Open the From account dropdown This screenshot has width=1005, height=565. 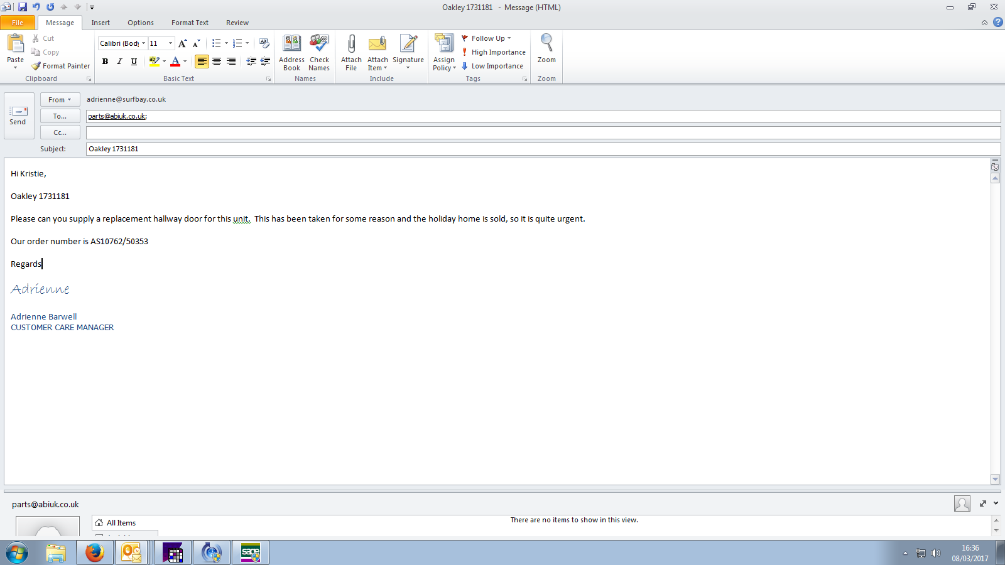click(60, 100)
